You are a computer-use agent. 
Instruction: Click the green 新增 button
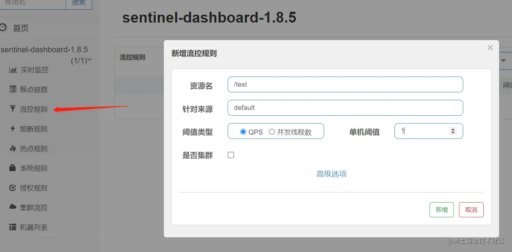pyautogui.click(x=441, y=210)
